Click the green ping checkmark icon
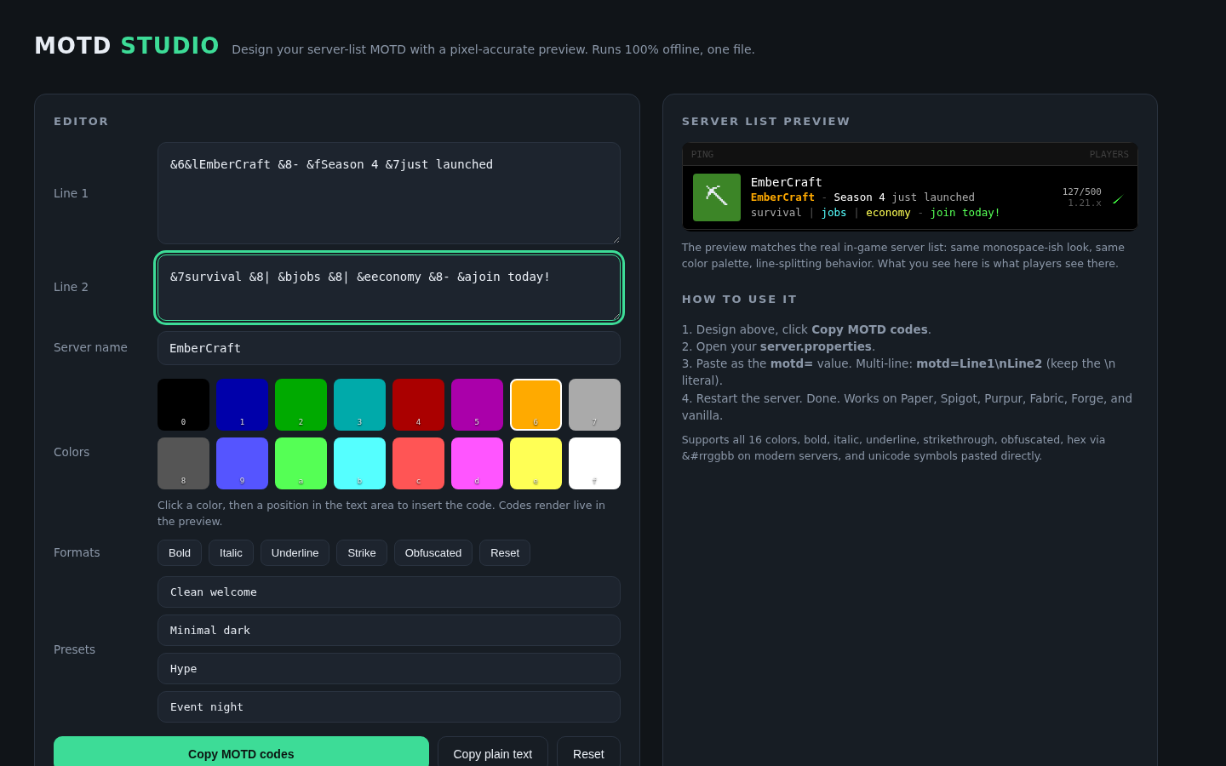 pyautogui.click(x=1118, y=200)
